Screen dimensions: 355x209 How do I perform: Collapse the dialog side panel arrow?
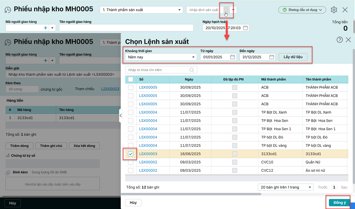click(121, 116)
